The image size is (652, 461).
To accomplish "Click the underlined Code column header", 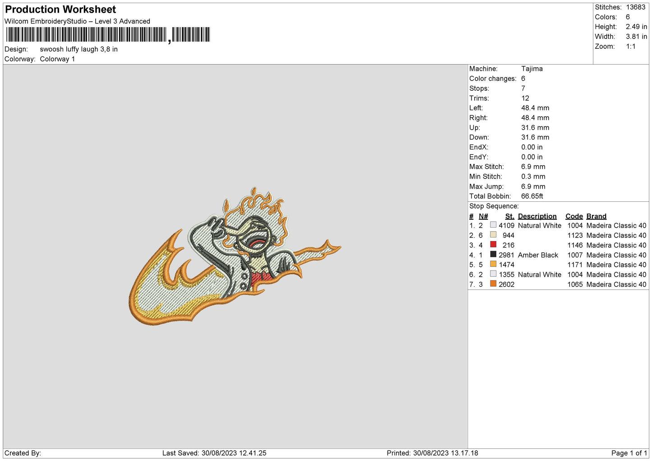I will click(574, 216).
